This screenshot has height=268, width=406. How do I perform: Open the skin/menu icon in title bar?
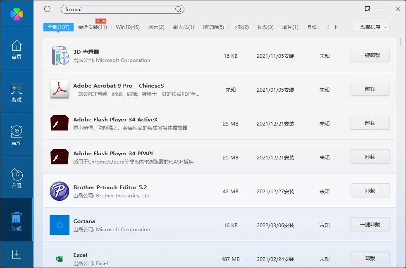(367, 9)
